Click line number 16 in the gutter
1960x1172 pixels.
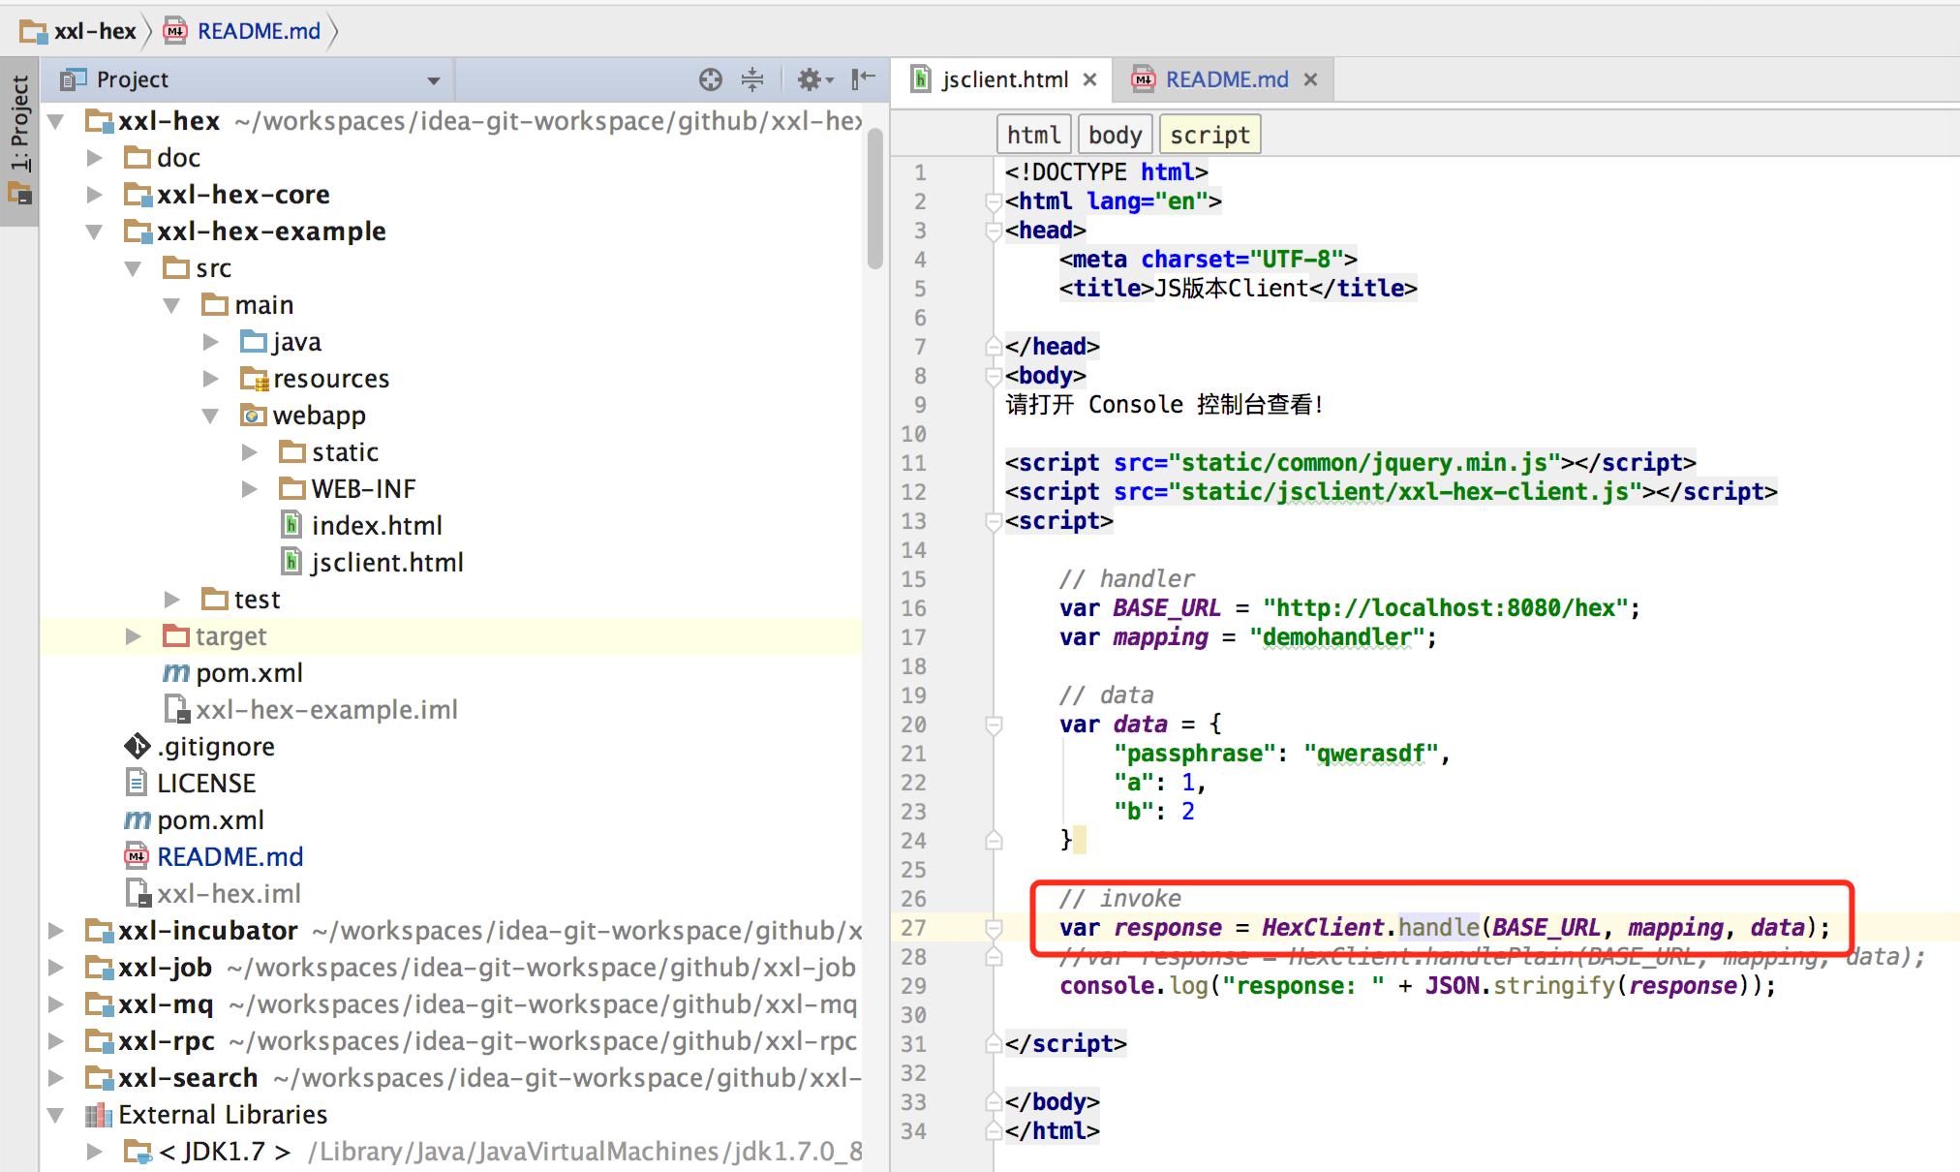pyautogui.click(x=914, y=608)
